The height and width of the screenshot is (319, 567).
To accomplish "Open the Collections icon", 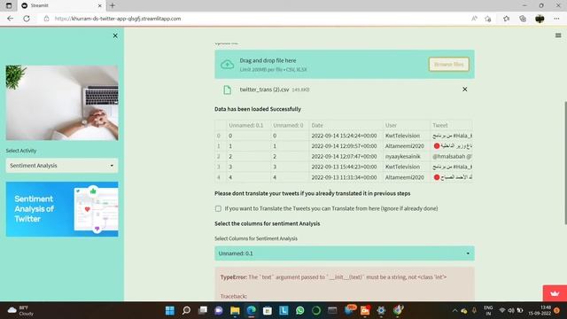I will (x=523, y=19).
